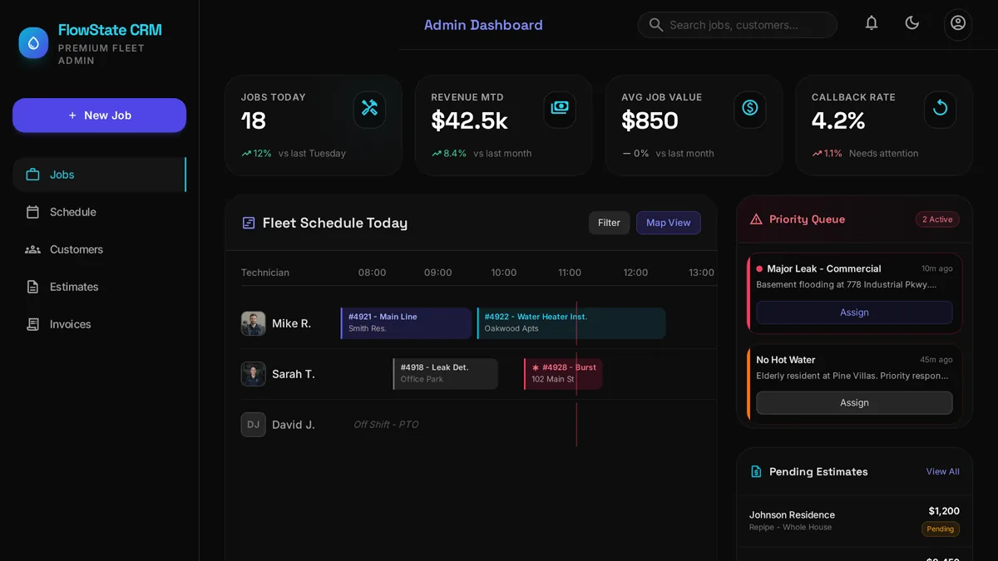Open Customers in the sidebar
This screenshot has height=561, width=998.
pos(99,249)
